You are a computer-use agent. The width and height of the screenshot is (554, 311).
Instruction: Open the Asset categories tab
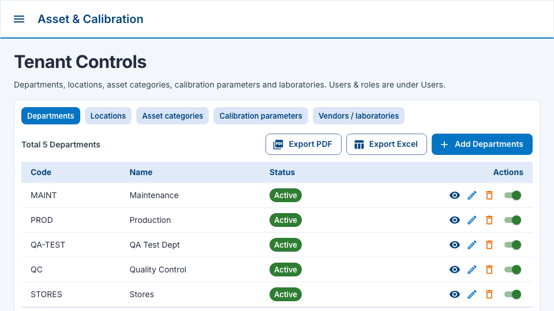(173, 116)
